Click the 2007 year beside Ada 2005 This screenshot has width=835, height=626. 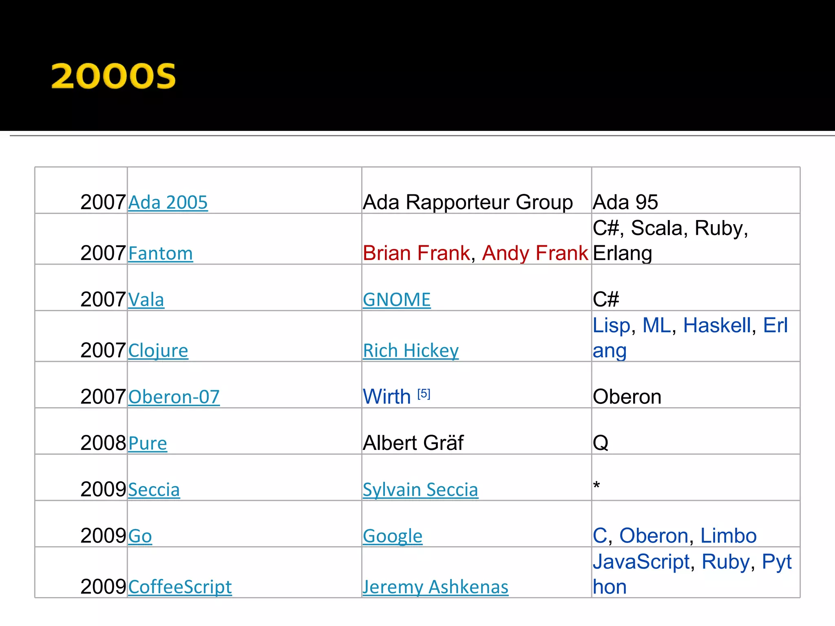pyautogui.click(x=103, y=202)
